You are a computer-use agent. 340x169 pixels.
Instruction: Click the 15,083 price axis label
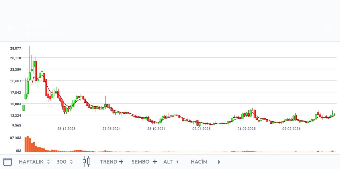(16, 104)
